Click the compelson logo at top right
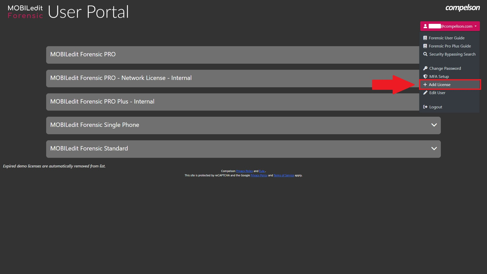Screen dimensions: 487x274 463,8
